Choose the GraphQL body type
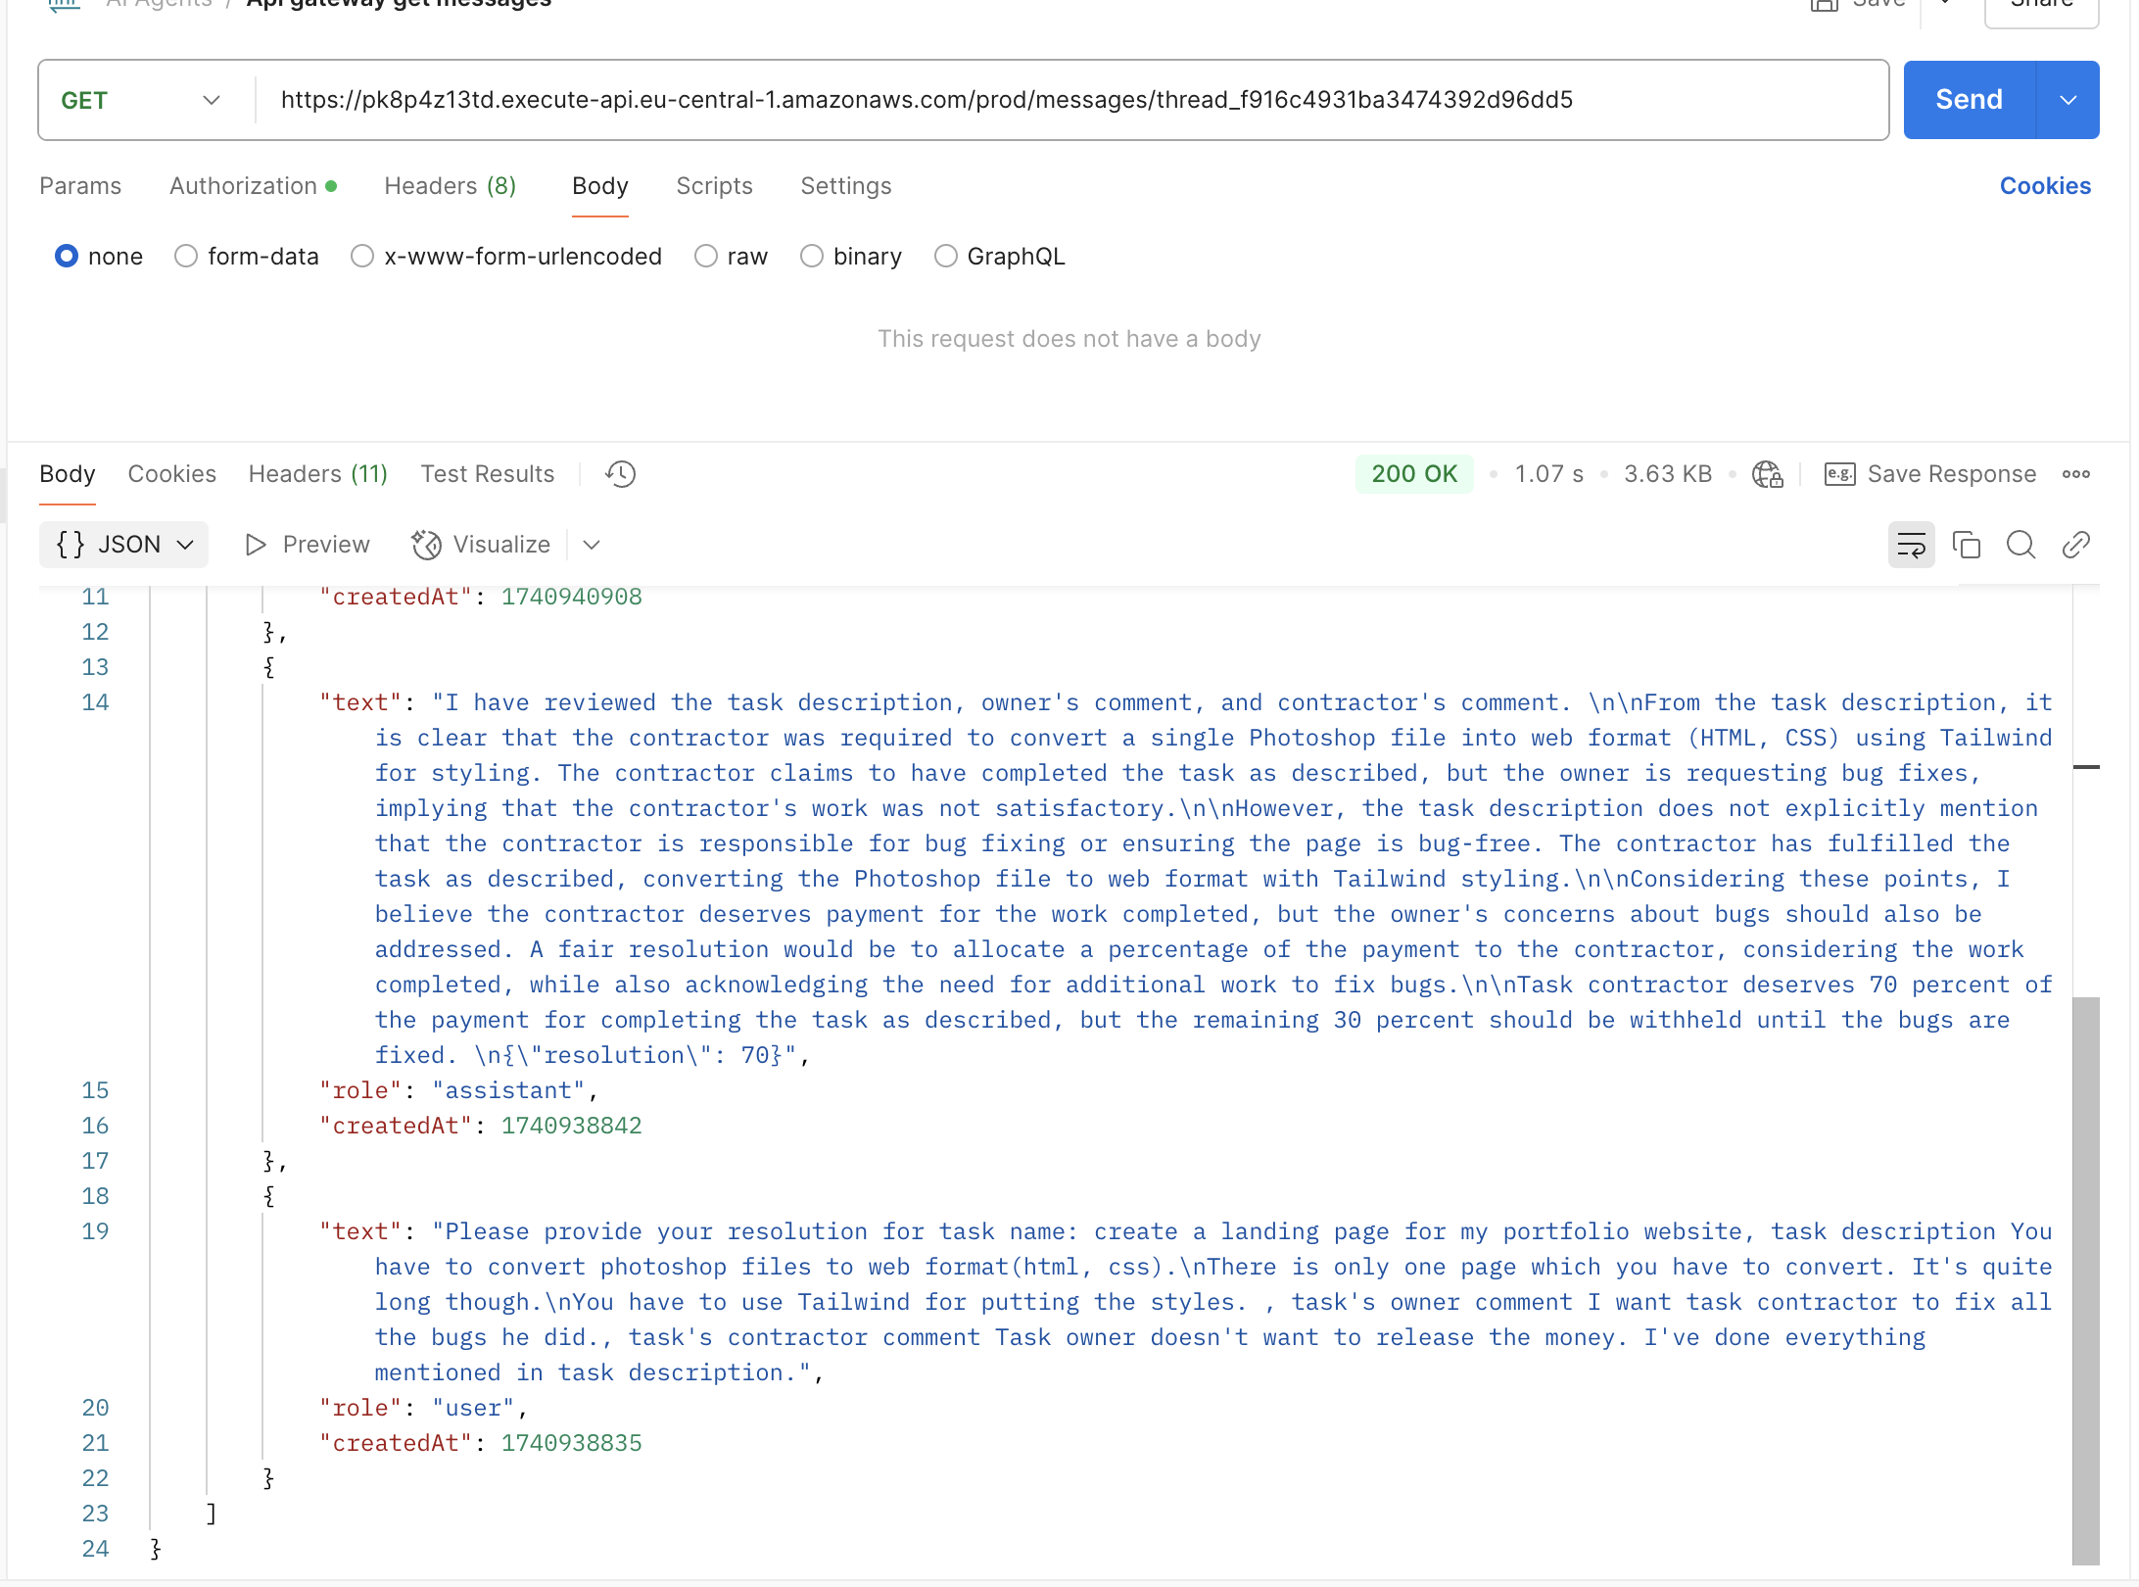Image resolution: width=2139 pixels, height=1587 pixels. 945,257
